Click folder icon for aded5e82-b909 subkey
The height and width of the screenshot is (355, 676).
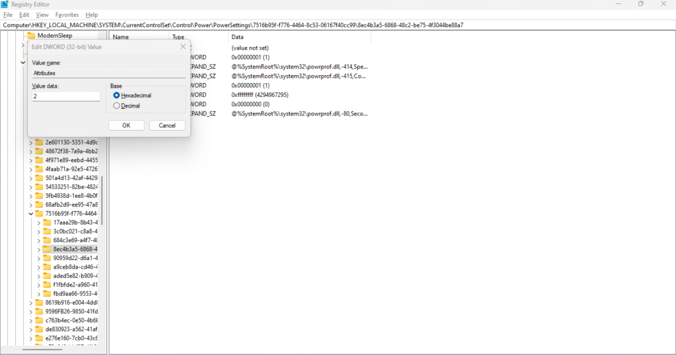(47, 276)
